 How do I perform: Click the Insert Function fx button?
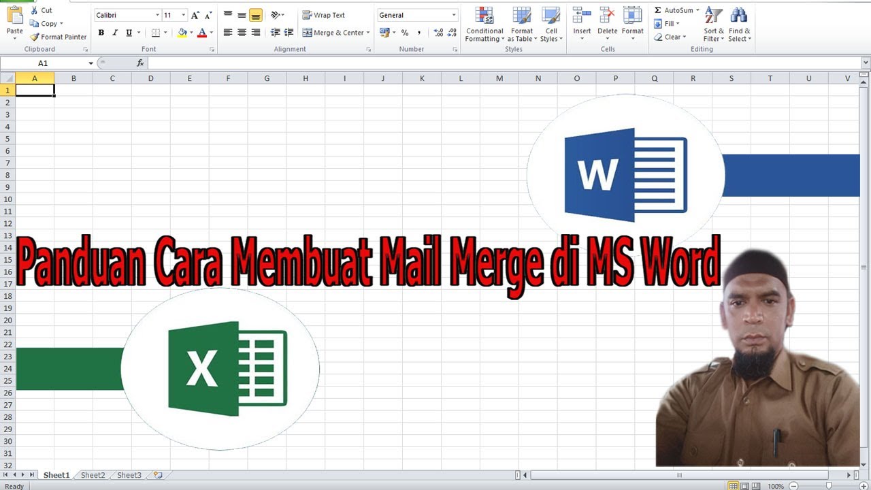140,63
